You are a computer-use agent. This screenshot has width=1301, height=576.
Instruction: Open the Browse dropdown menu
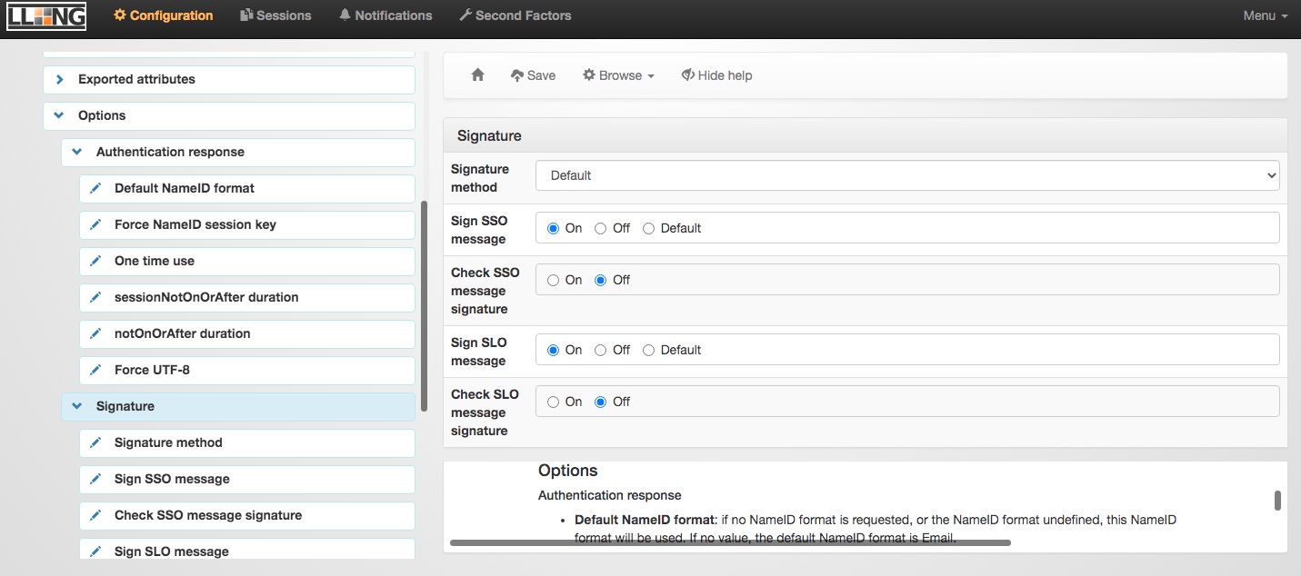[x=618, y=75]
